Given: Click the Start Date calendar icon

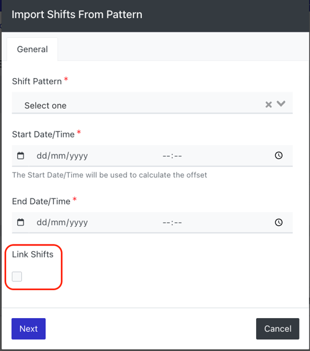Looking at the screenshot, I should pos(20,156).
